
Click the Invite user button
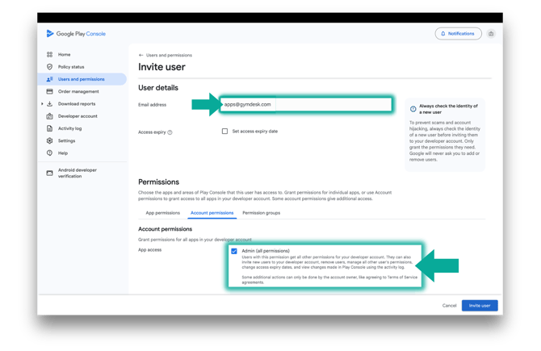click(480, 306)
